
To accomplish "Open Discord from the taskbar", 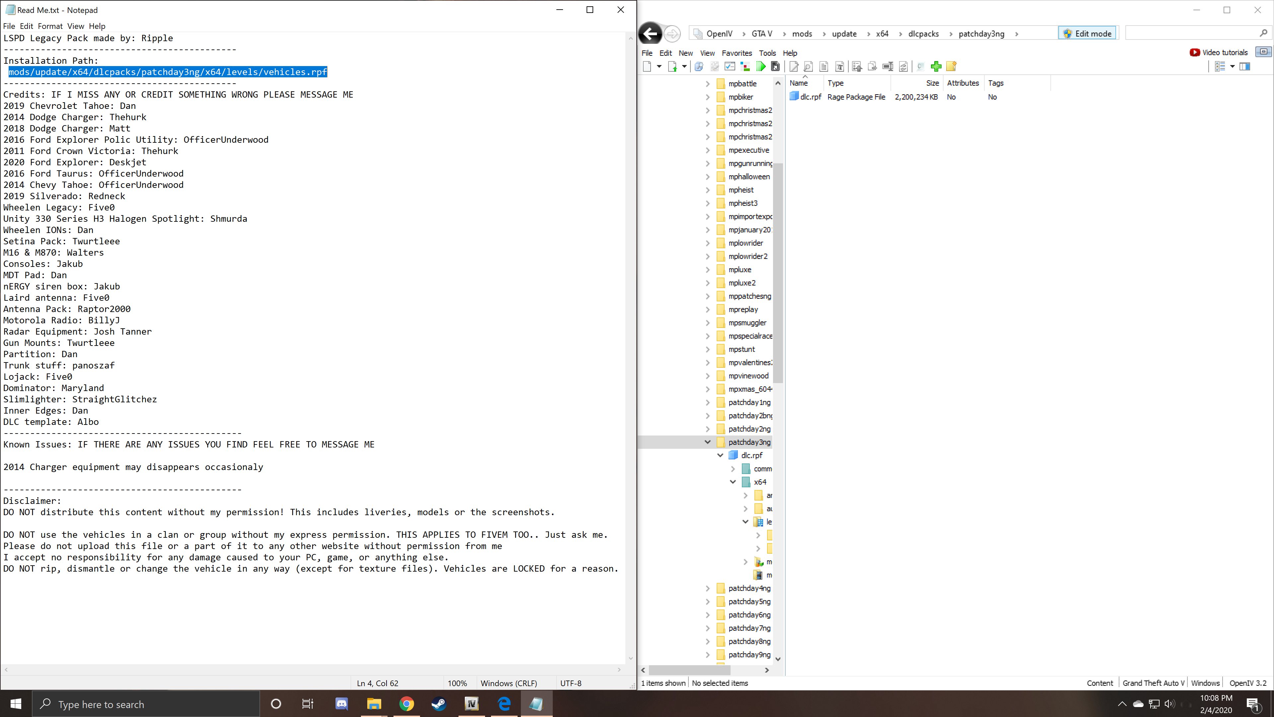I will [341, 704].
